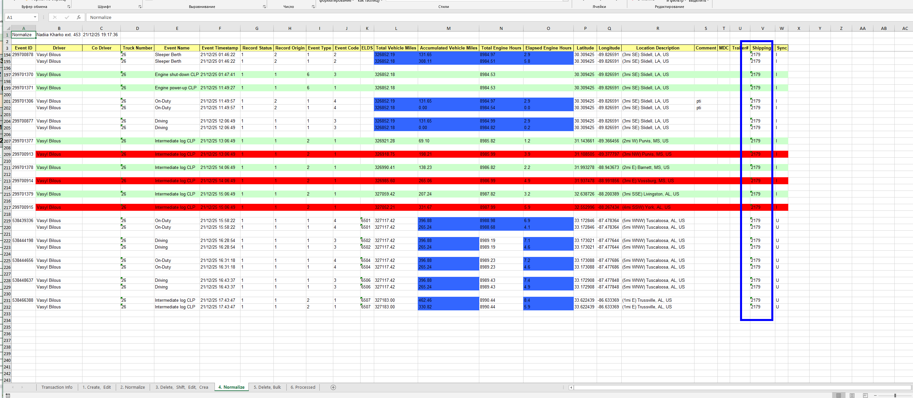Screen dimensions: 913x398
Task: Click the Insert Function fx icon
Action: tap(79, 17)
